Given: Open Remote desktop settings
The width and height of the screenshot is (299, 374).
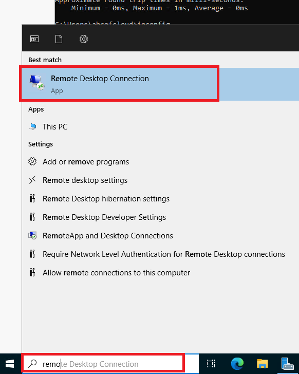Looking at the screenshot, I should click(x=160, y=180).
